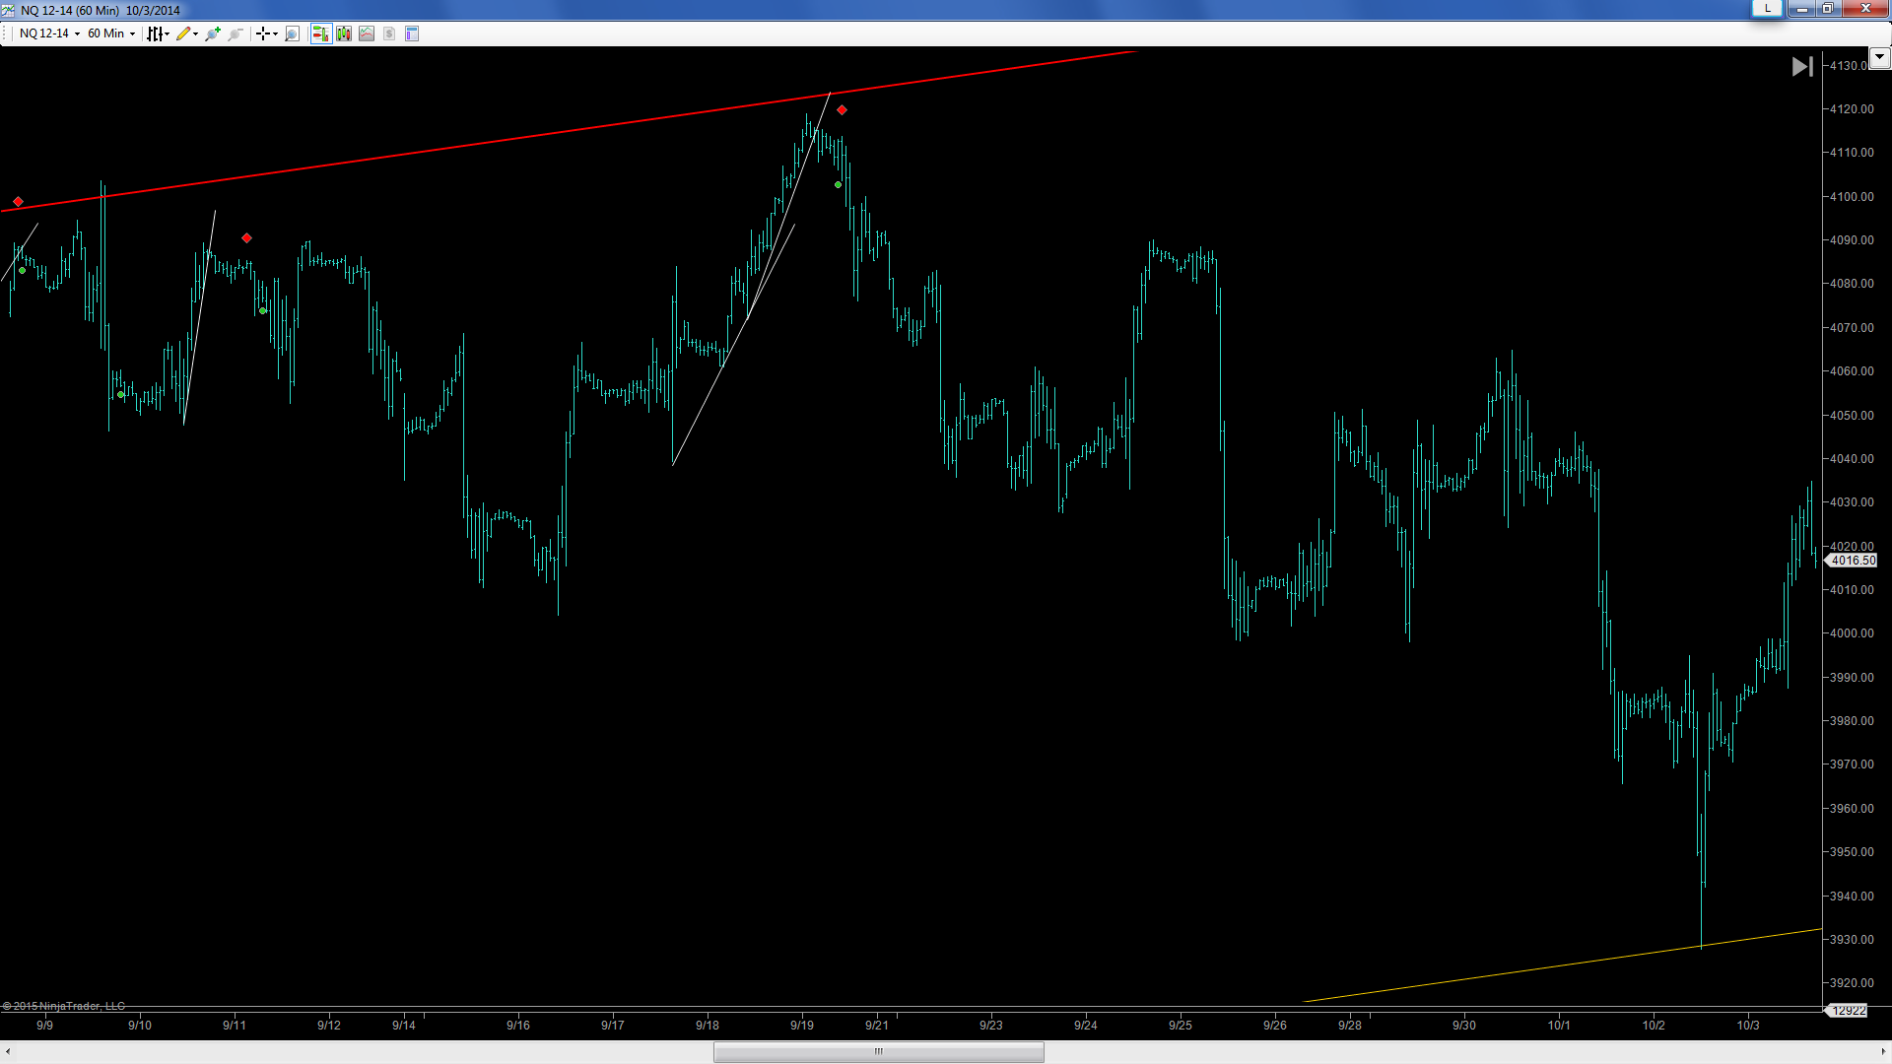
Task: Click the 4130.00 price axis label
Action: pyautogui.click(x=1848, y=66)
